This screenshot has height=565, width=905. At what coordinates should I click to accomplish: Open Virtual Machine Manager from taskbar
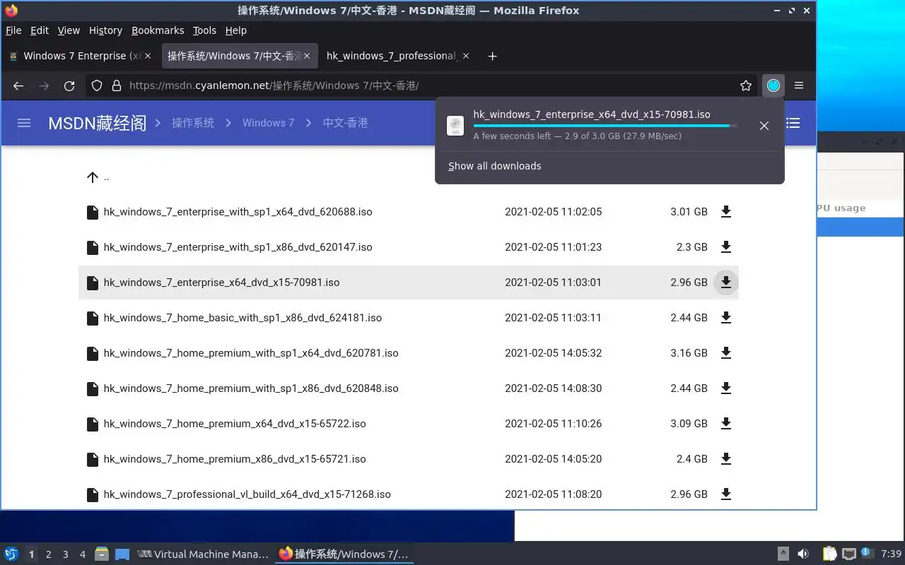click(x=203, y=554)
